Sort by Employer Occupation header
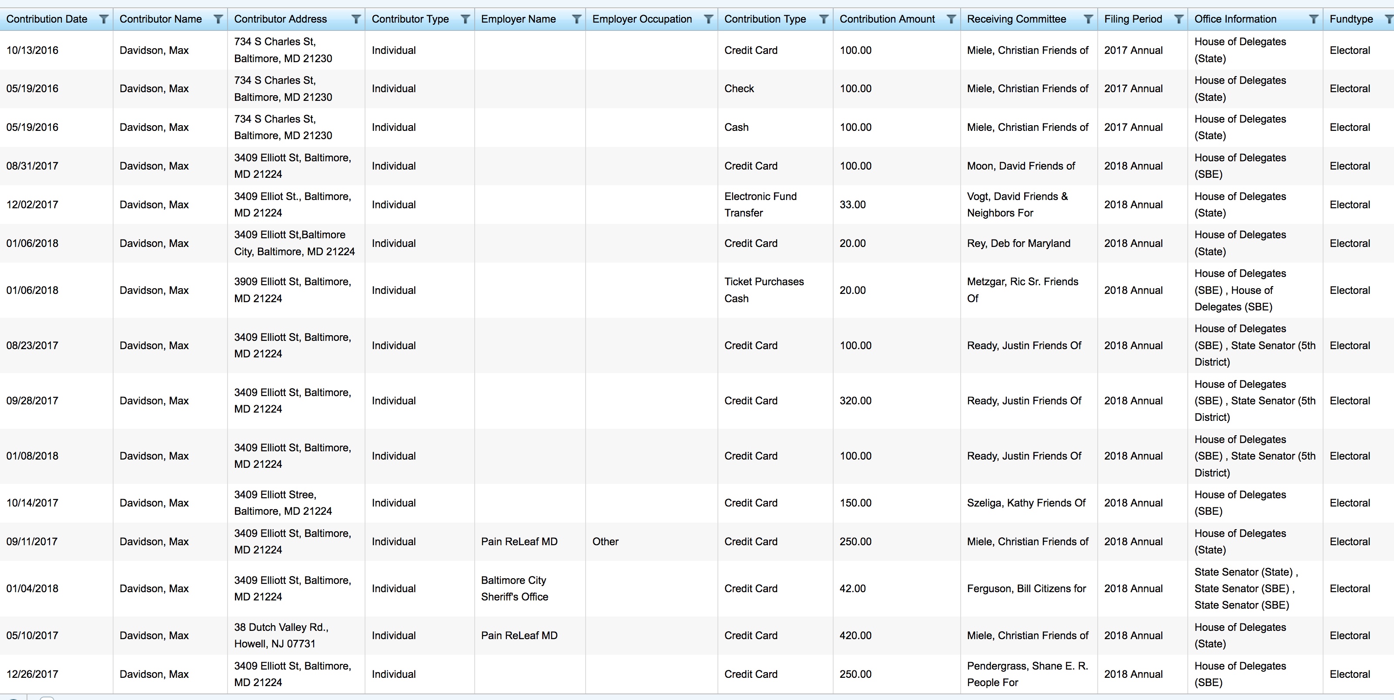 coord(642,19)
